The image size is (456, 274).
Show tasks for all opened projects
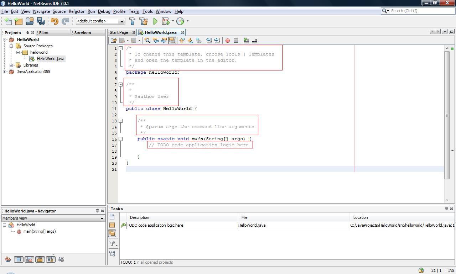point(112,233)
